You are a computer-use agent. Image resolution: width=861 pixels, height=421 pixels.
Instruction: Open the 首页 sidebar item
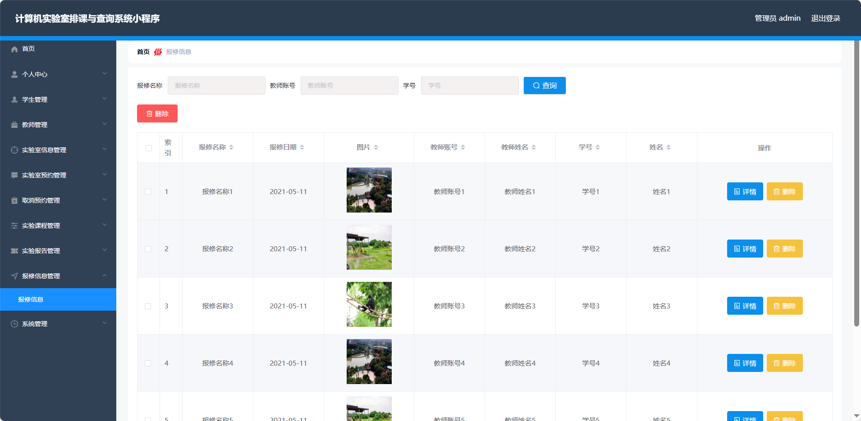[x=58, y=49]
